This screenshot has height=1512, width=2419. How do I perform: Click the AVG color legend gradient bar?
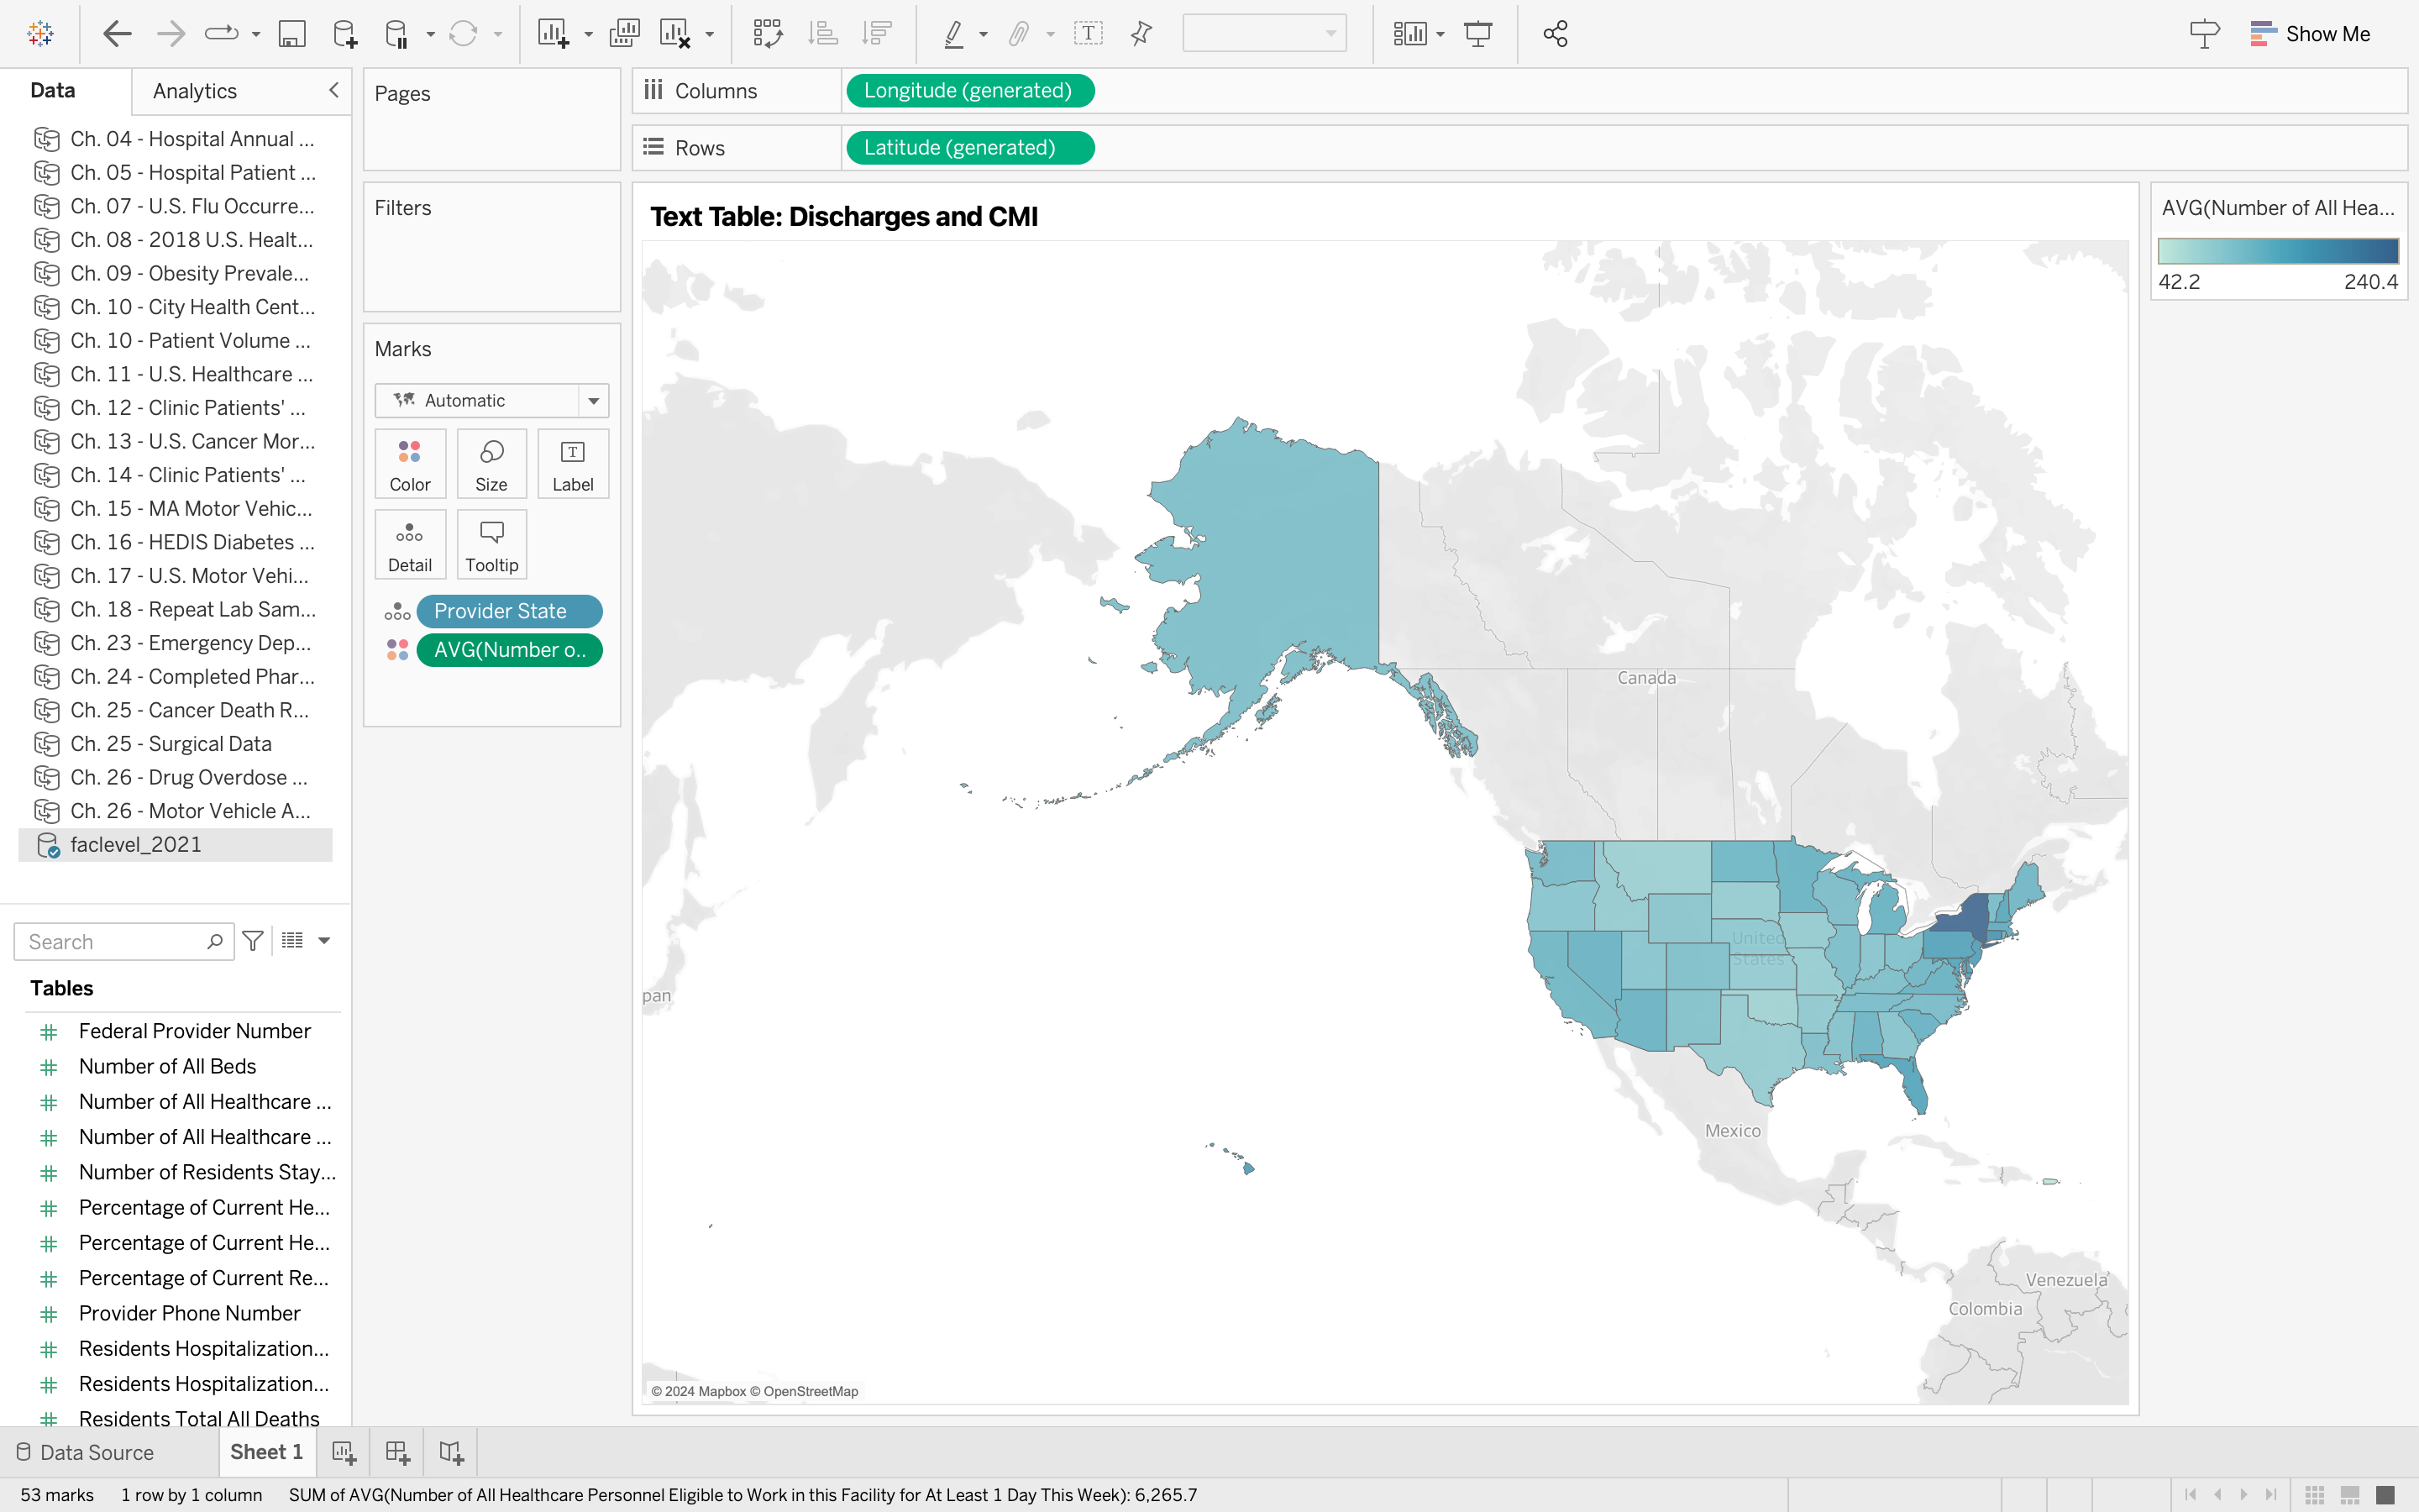click(2277, 251)
